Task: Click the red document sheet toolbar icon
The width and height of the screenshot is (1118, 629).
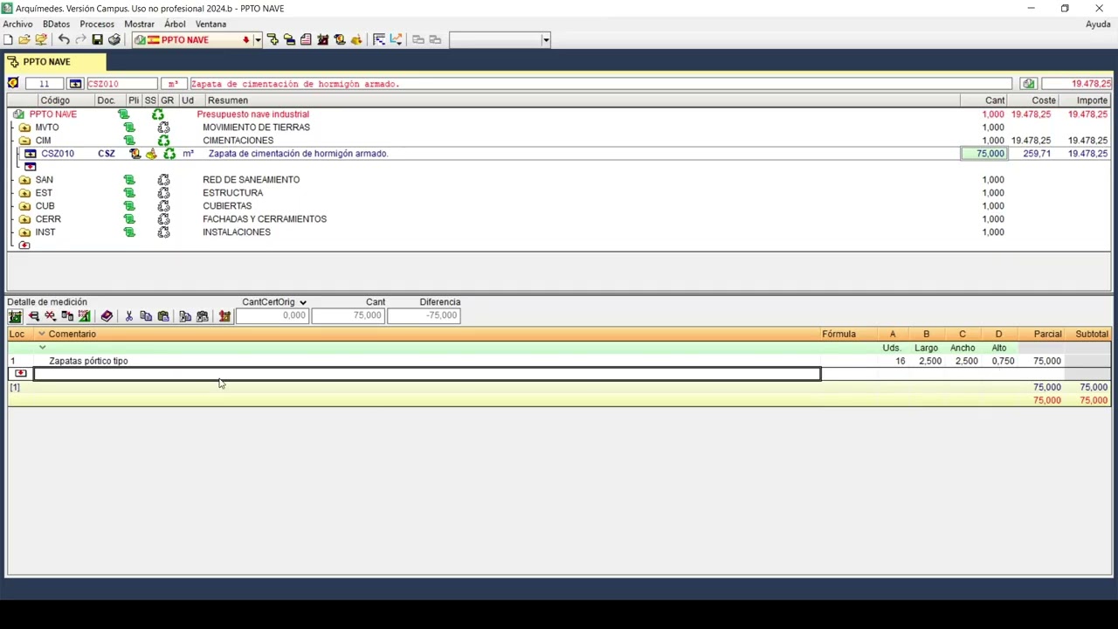Action: (306, 39)
